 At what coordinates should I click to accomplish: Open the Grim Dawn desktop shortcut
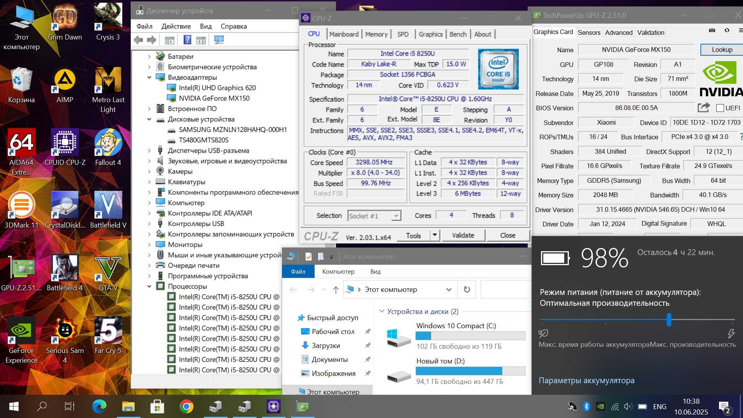click(x=65, y=22)
